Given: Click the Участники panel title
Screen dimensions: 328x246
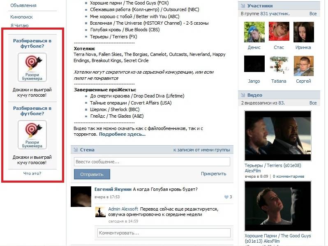Looking at the screenshot, I should pyautogui.click(x=260, y=6).
